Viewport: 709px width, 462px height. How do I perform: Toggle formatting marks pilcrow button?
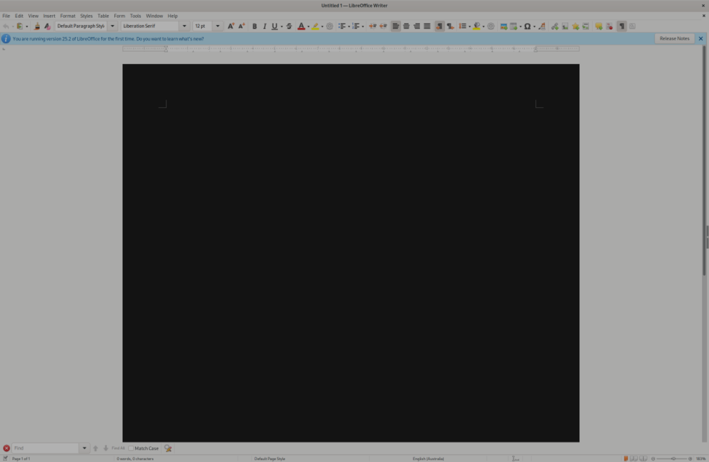[622, 26]
